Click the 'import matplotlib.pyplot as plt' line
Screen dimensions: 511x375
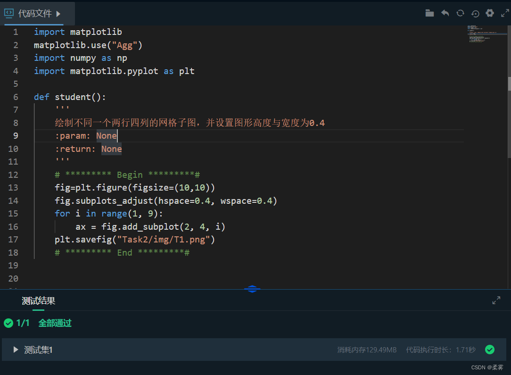pos(114,71)
